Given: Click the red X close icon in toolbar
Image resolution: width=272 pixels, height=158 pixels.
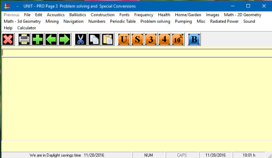Looking at the screenshot, I should coord(8,39).
